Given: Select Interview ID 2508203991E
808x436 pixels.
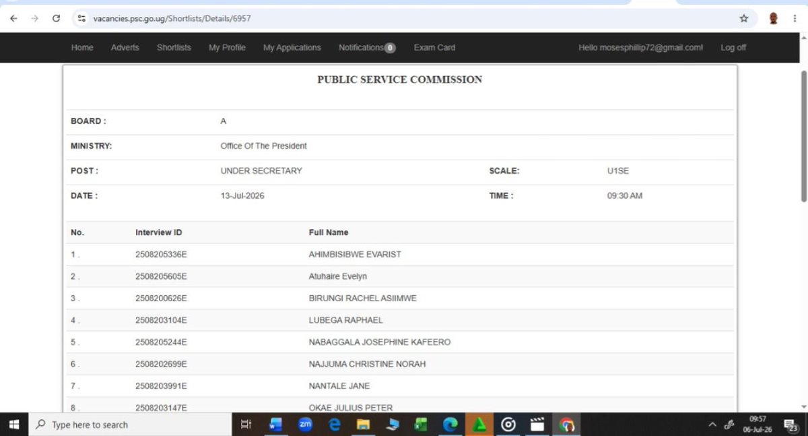Looking at the screenshot, I should click(161, 386).
